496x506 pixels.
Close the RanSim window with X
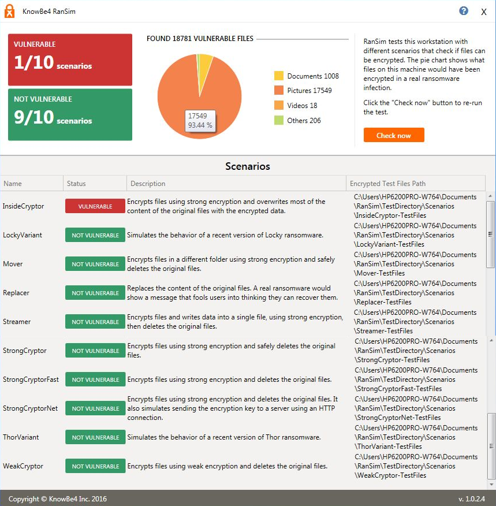[x=484, y=12]
